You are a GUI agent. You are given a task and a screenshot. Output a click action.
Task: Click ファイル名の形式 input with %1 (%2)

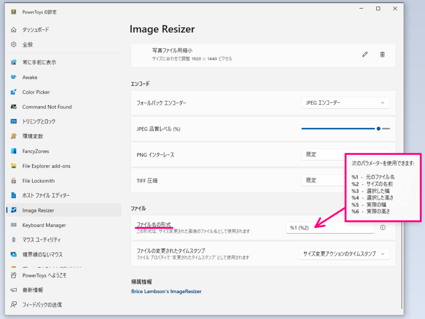[330, 228]
